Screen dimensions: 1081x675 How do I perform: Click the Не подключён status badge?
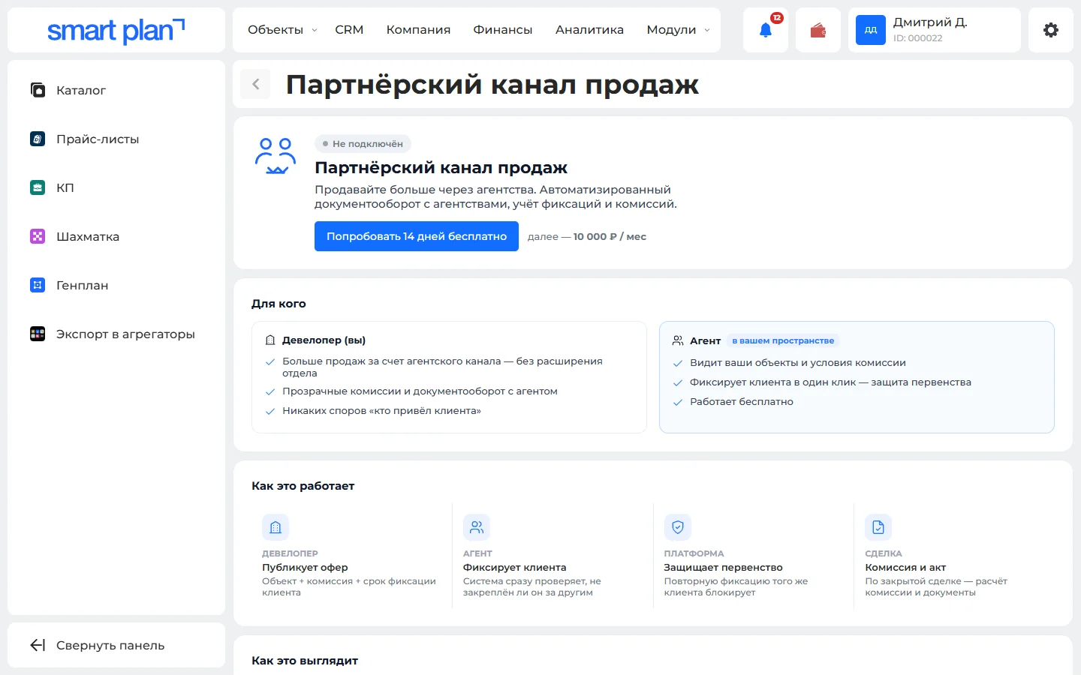[x=363, y=144]
